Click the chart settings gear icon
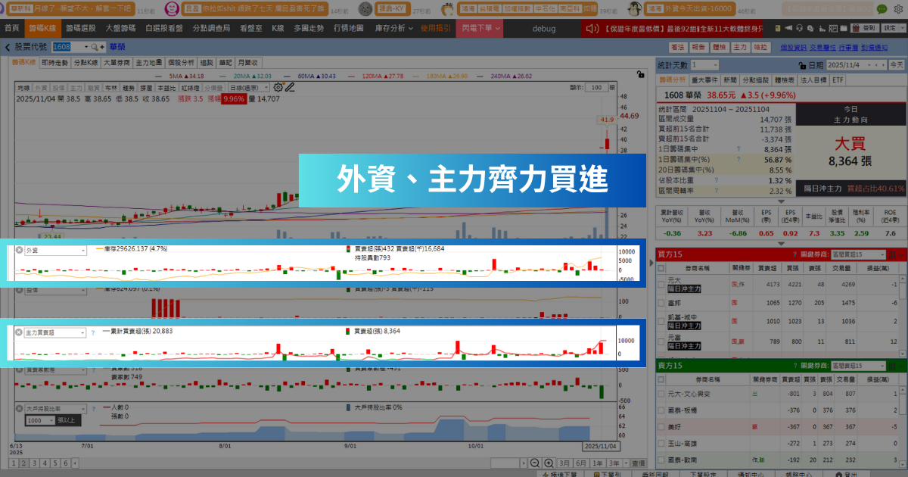The width and height of the screenshot is (908, 477). click(277, 86)
